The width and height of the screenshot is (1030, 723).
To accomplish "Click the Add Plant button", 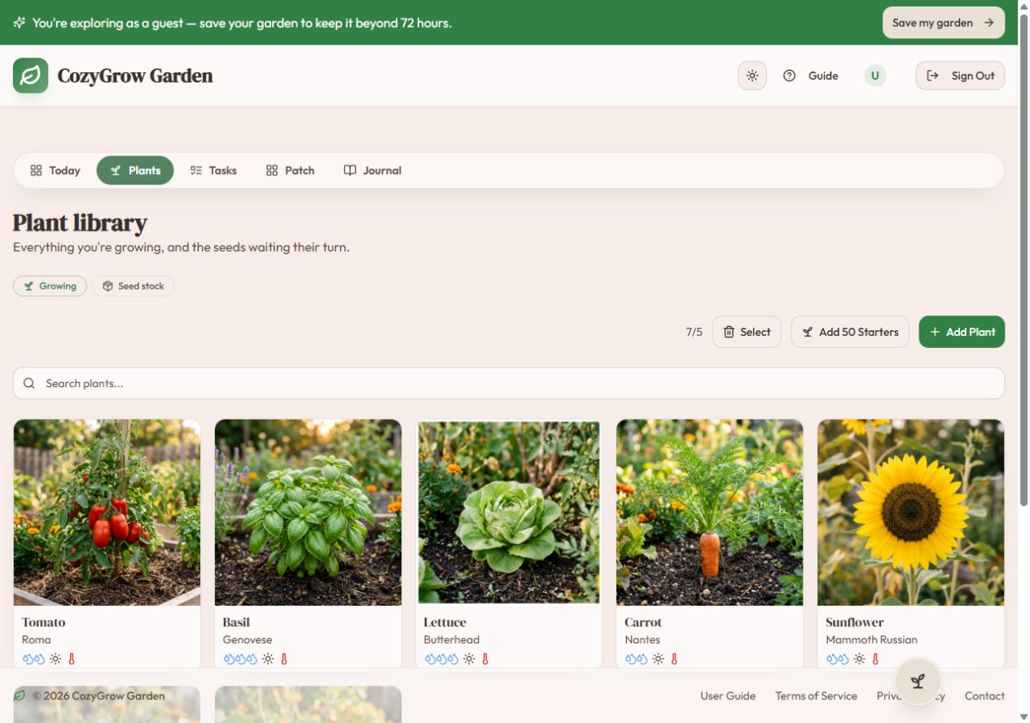I will (962, 332).
